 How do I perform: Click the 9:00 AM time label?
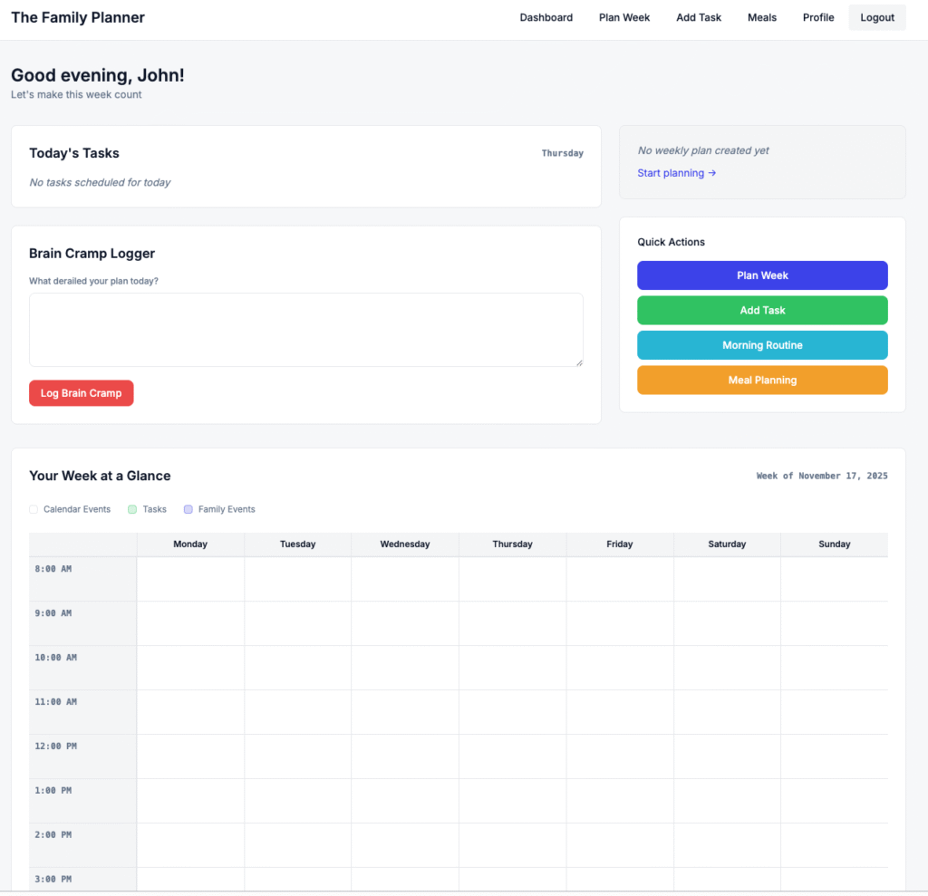[53, 613]
